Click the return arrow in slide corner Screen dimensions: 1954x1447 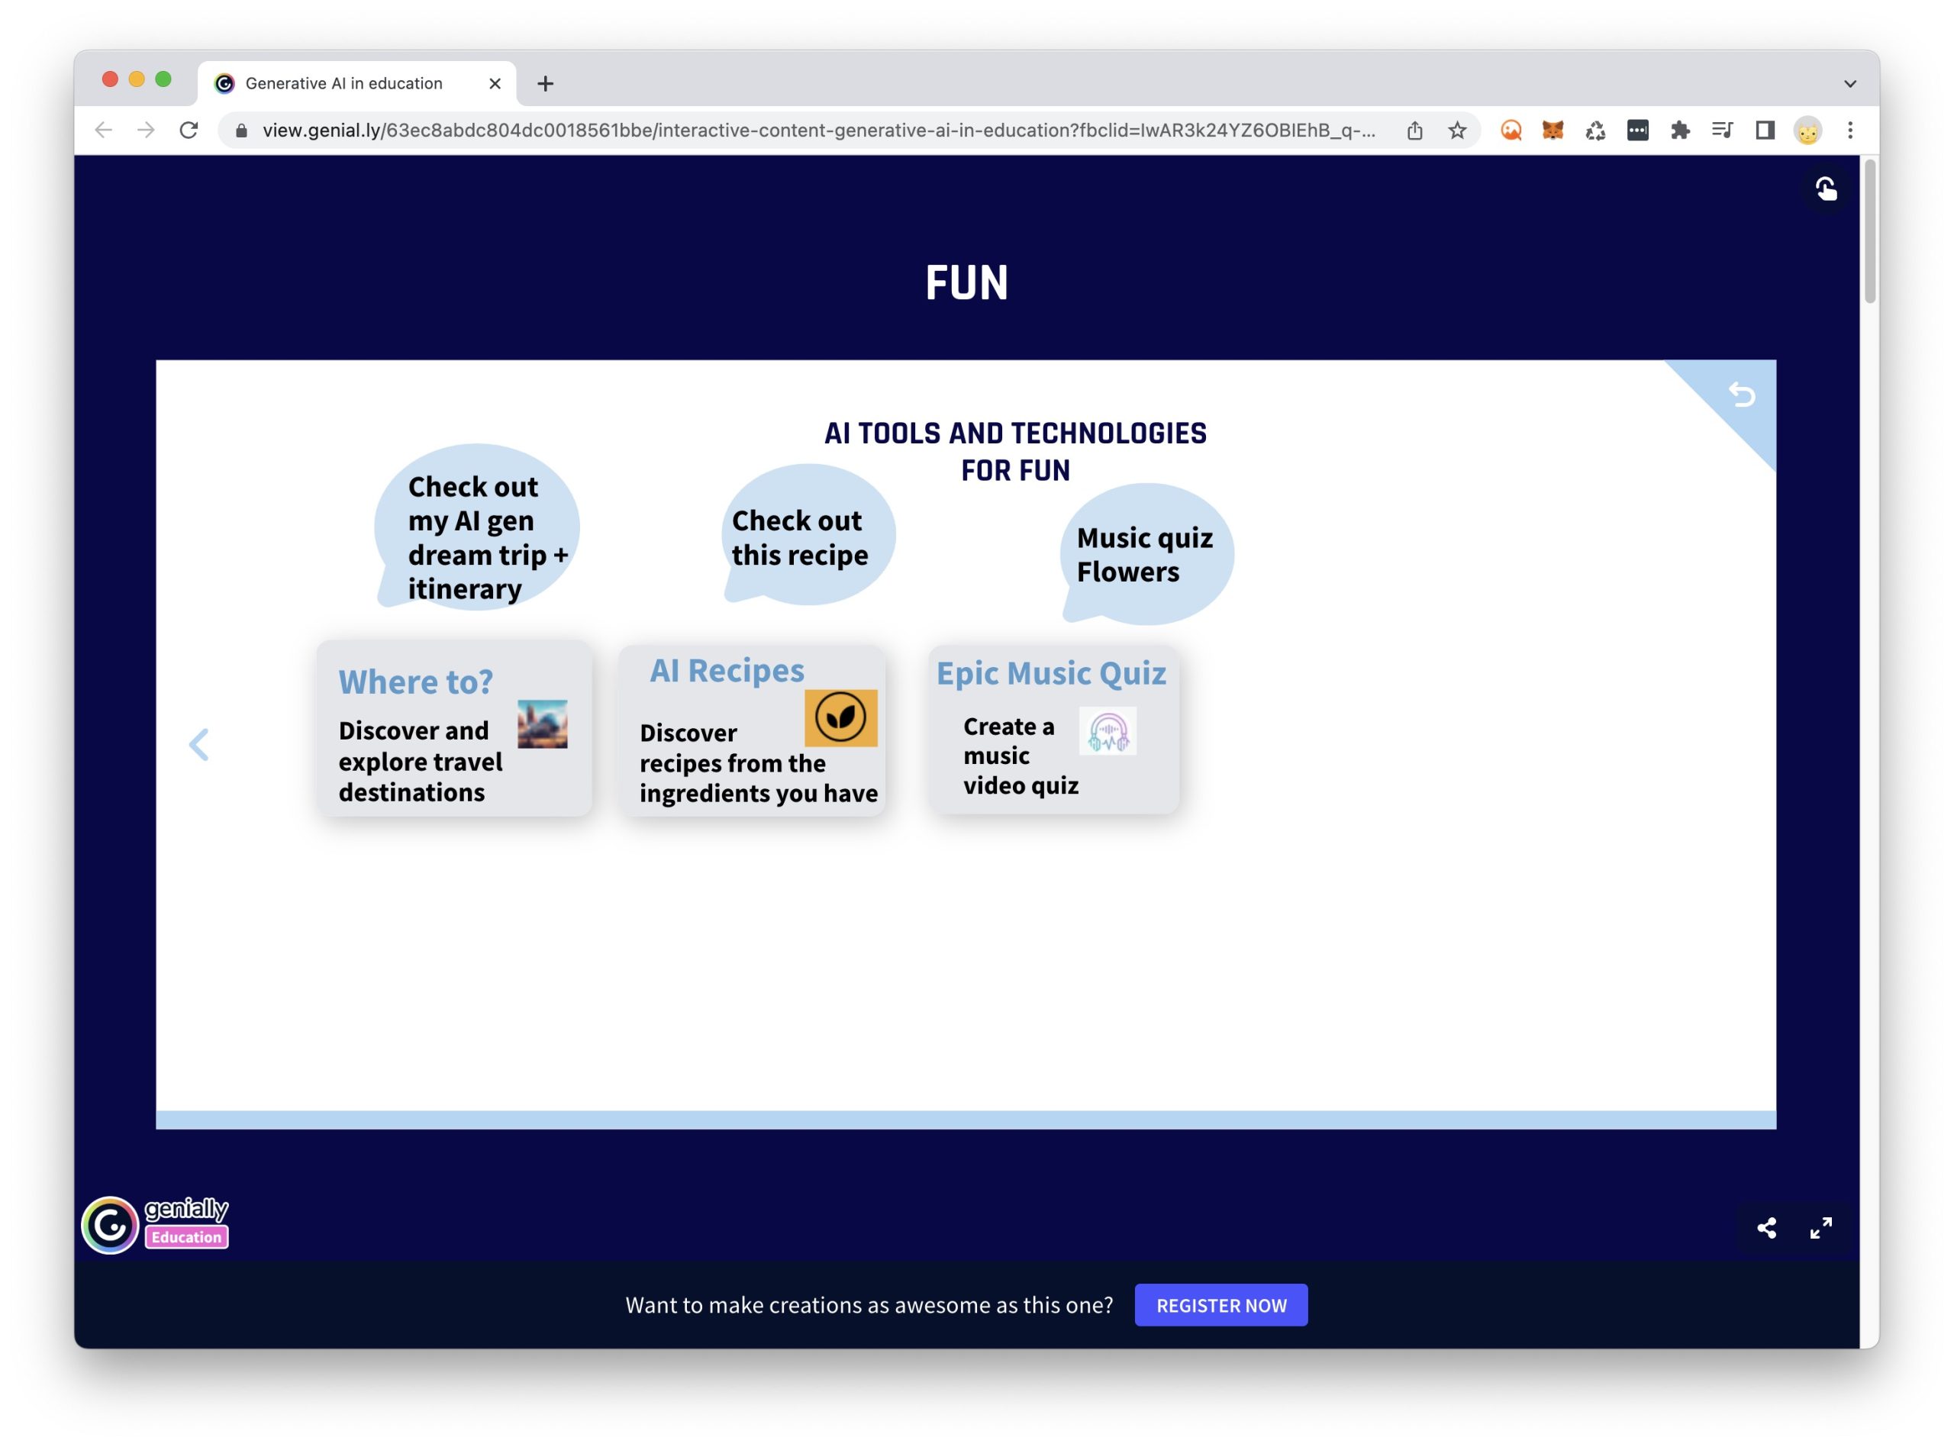tap(1741, 395)
